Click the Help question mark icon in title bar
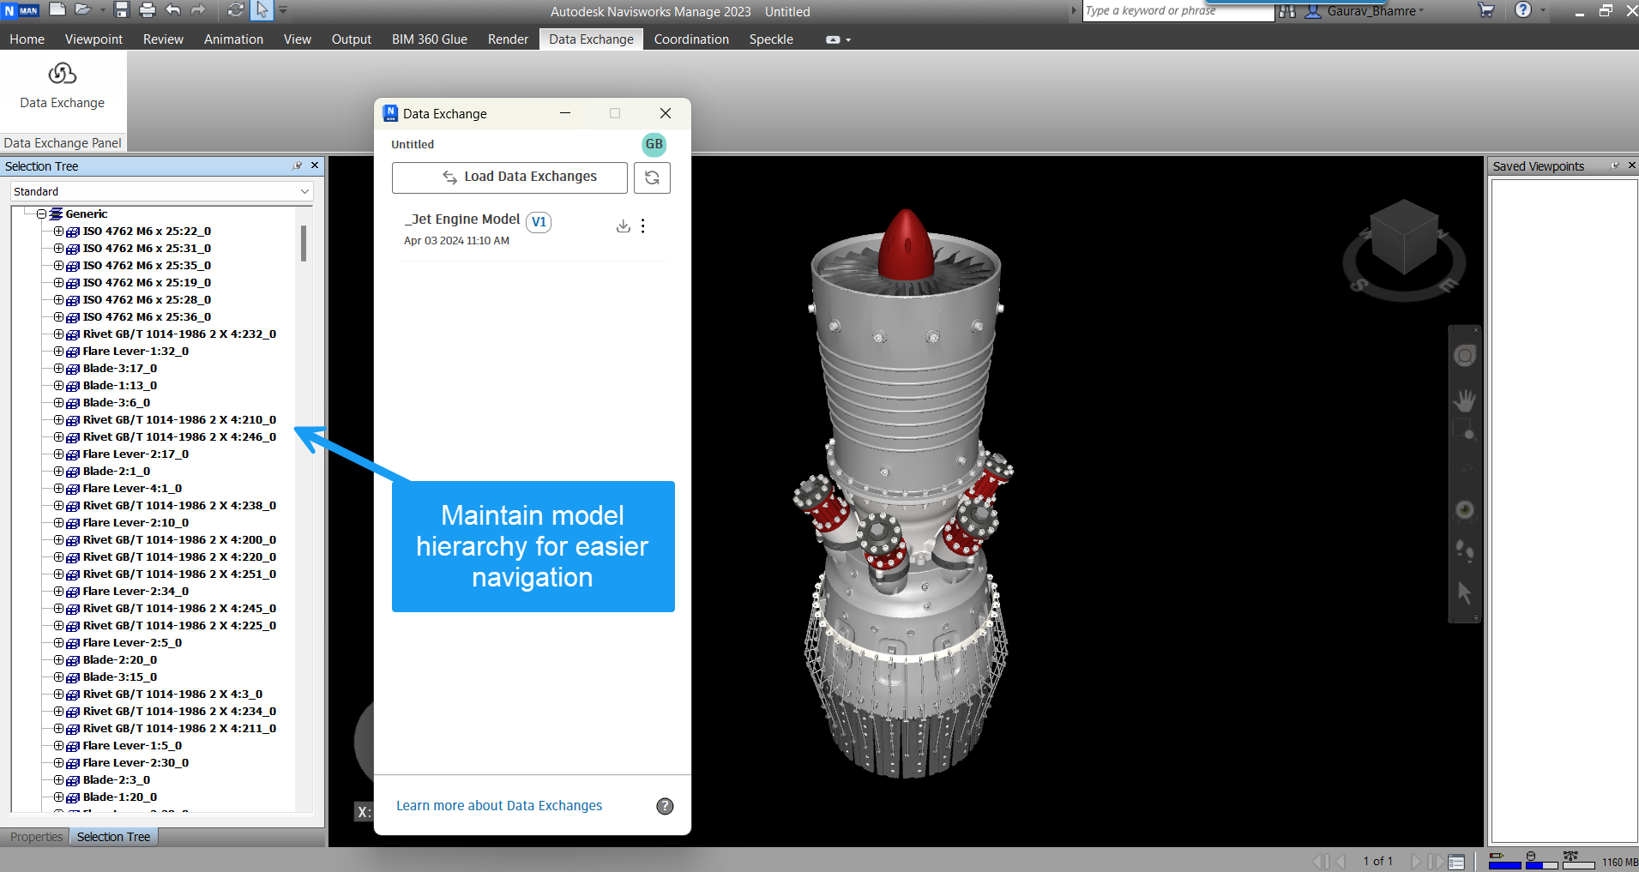 (x=1523, y=10)
